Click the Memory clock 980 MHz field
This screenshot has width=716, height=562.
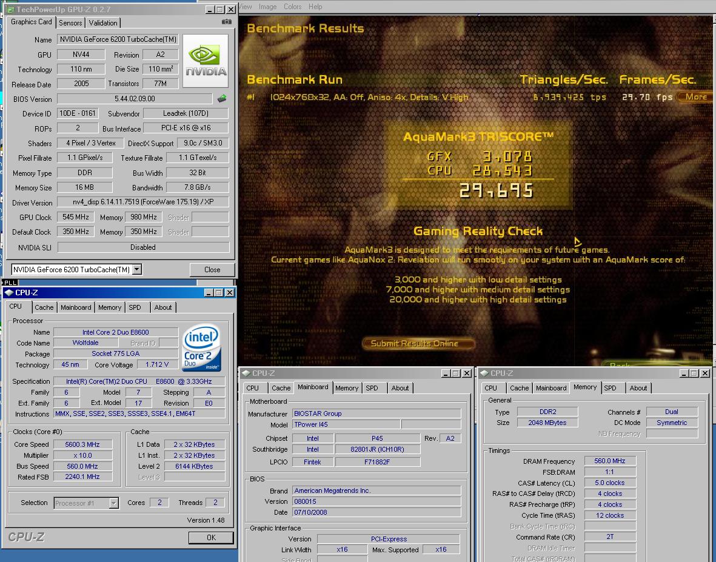point(144,217)
